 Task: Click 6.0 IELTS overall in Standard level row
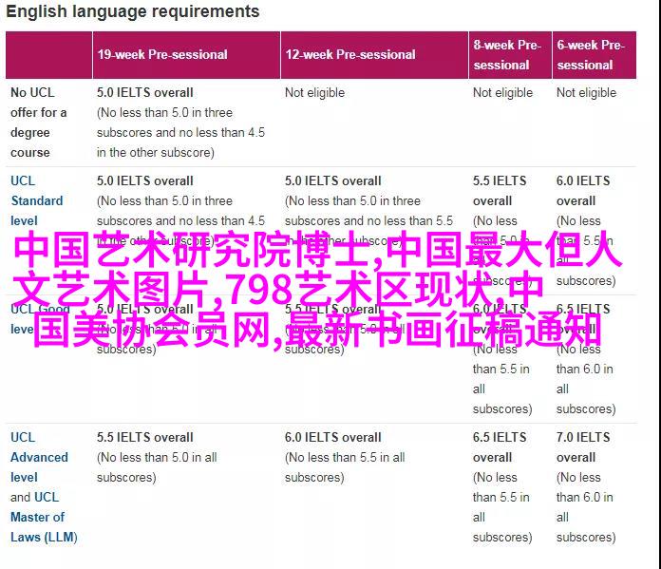(x=583, y=191)
